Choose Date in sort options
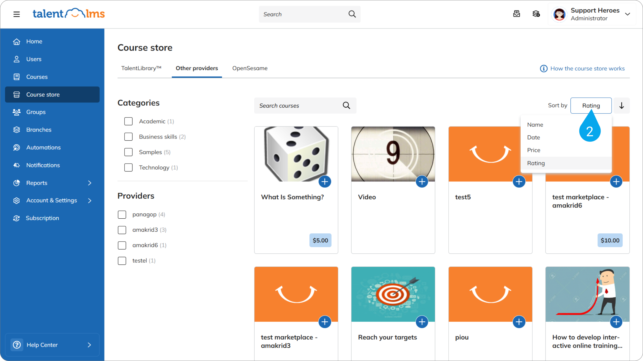The width and height of the screenshot is (643, 361). [x=566, y=137]
